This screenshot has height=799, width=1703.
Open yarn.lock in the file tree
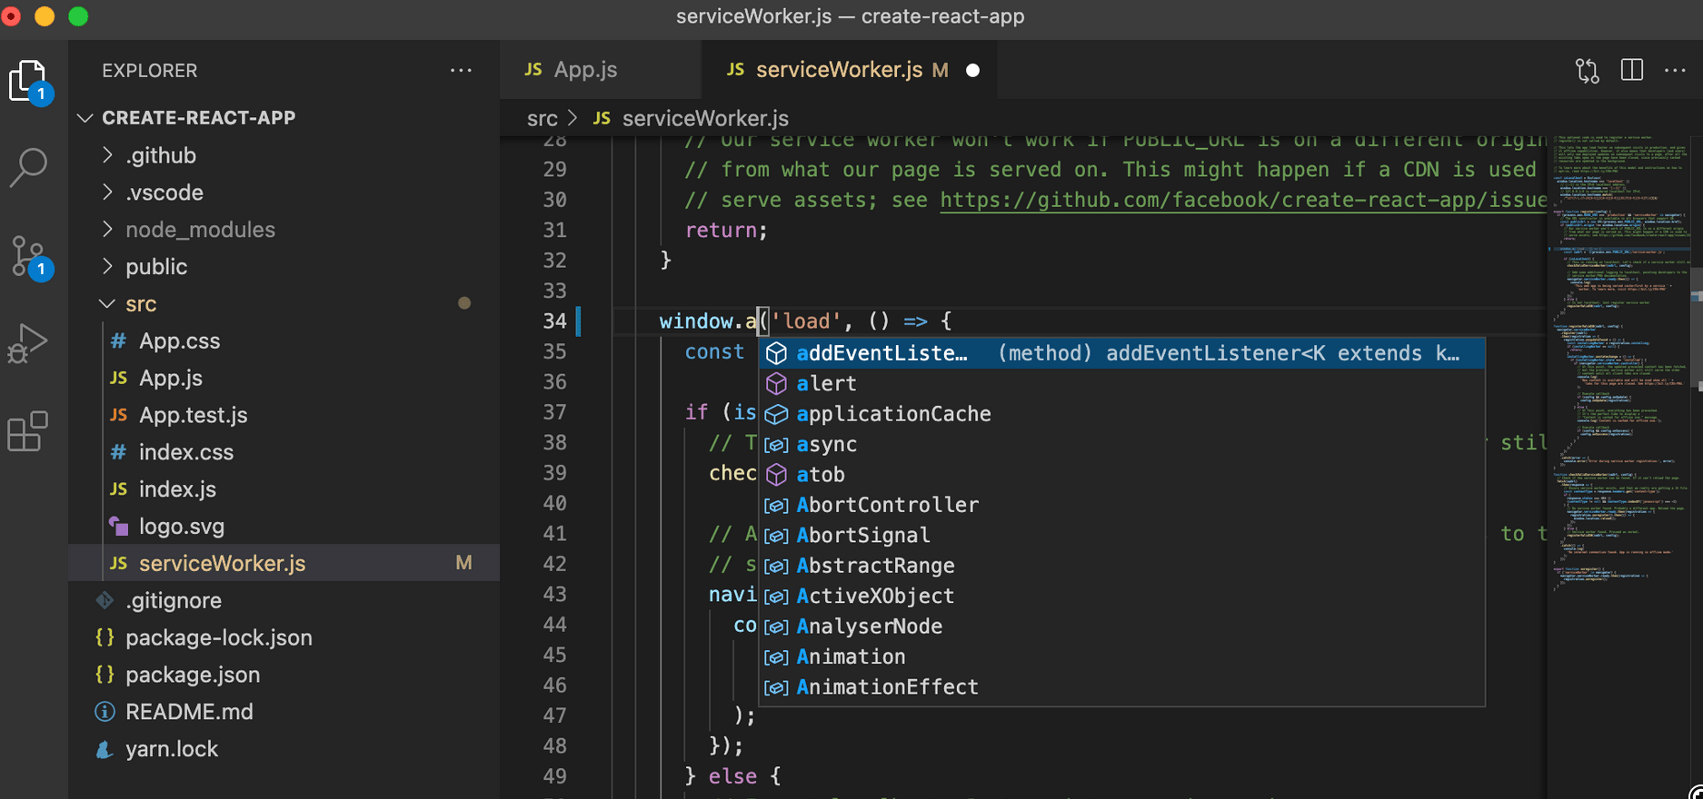click(x=284, y=749)
